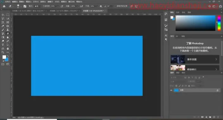Select the Horizontal Type tool
The height and width of the screenshot is (120, 223).
3,45
